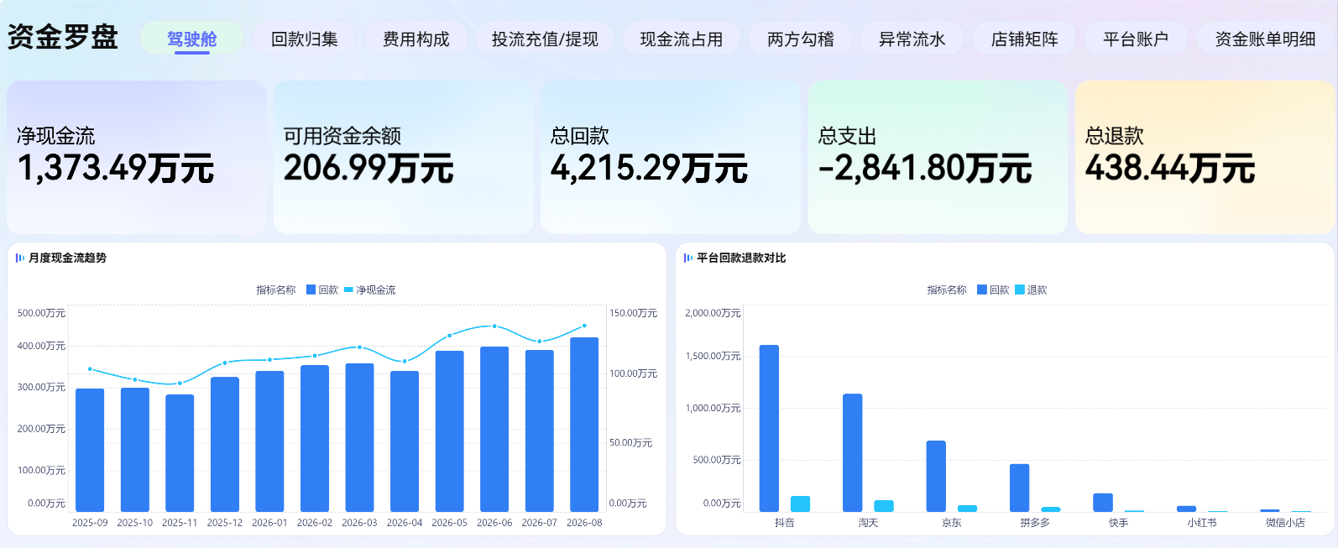This screenshot has width=1338, height=548.
Task: Click the 2026-01 回款 bar
Action: (x=269, y=441)
